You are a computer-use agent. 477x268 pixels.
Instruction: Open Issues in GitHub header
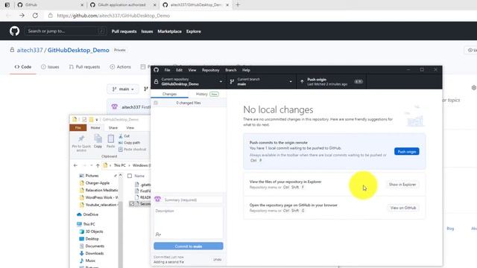coord(147,31)
